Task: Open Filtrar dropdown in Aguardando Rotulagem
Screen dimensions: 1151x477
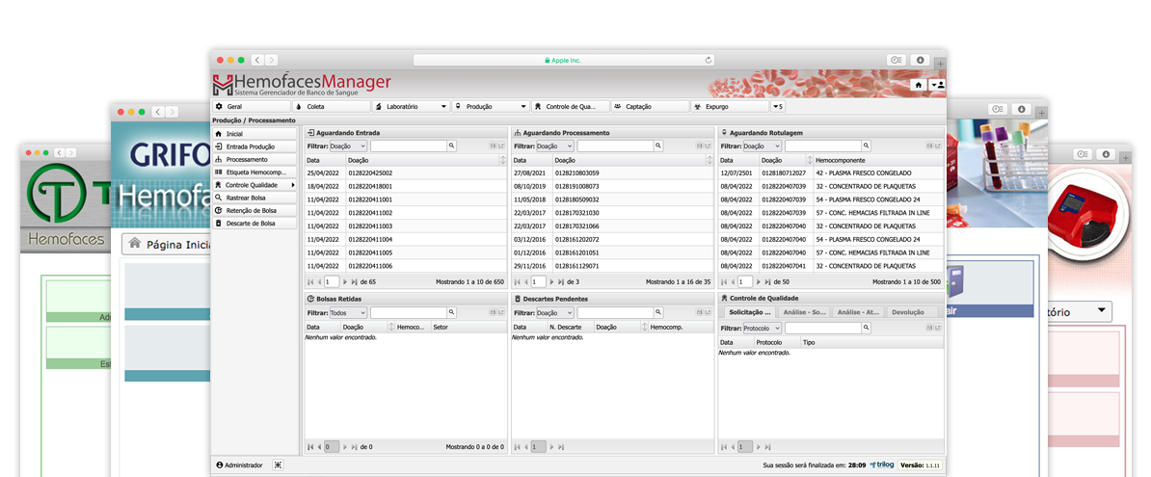Action: pyautogui.click(x=763, y=146)
